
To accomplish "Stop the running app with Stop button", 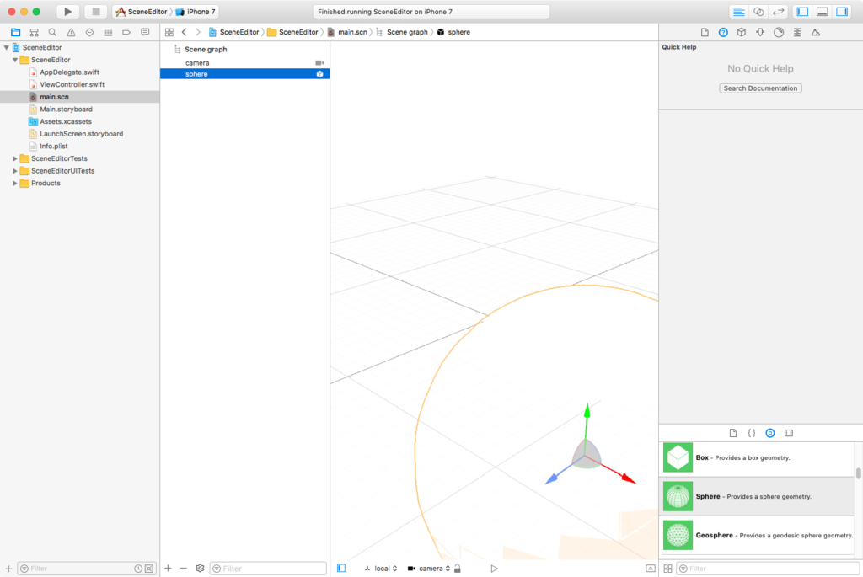I will point(96,12).
